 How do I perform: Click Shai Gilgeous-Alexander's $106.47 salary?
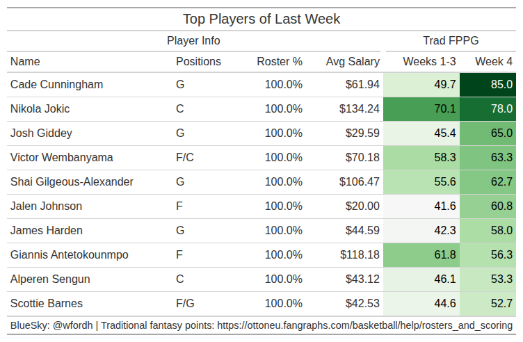(x=360, y=182)
